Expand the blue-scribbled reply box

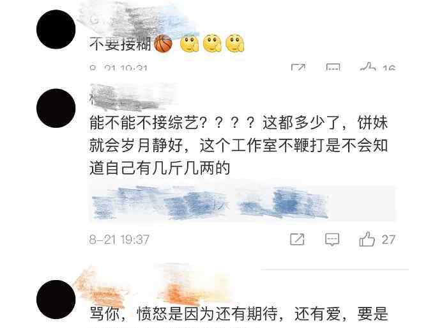242,203
